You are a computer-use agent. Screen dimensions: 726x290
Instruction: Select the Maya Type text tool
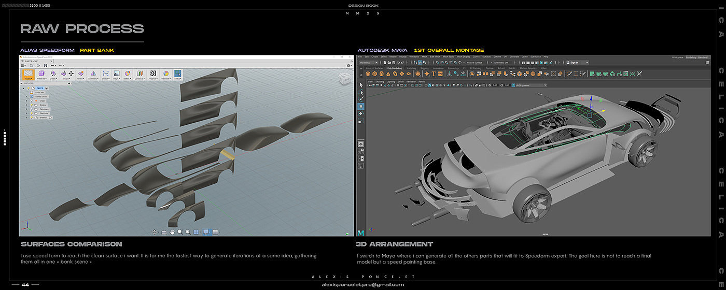click(x=434, y=74)
